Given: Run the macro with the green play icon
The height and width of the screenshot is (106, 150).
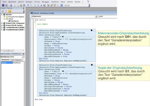Looking at the screenshot, I should click(35, 5).
